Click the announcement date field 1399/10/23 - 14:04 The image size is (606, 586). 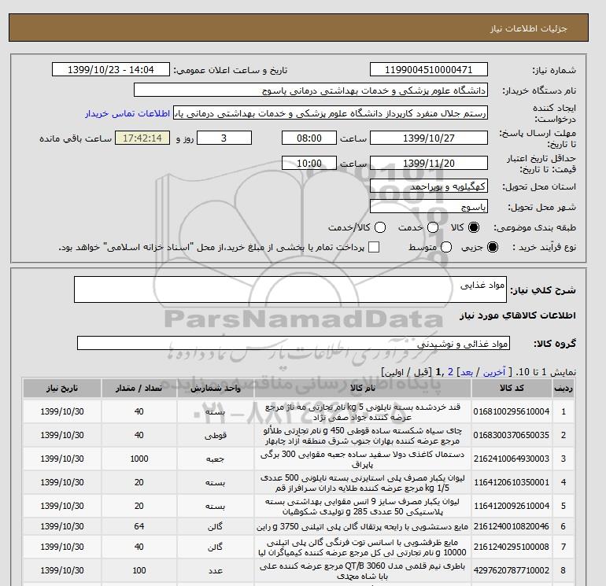pos(110,69)
